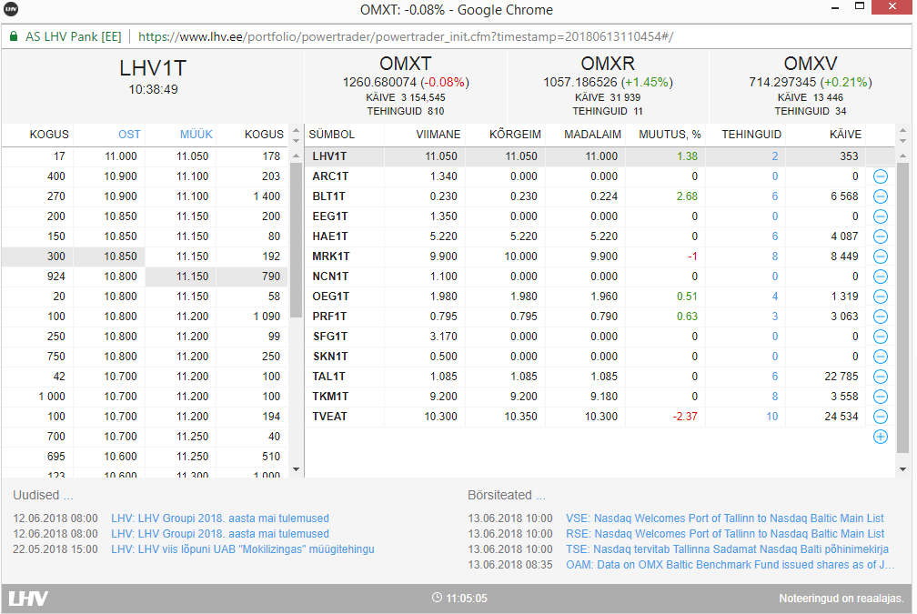This screenshot has height=614, width=917.
Task: Click the Chrome window LHV favicon
Action: 11,9
